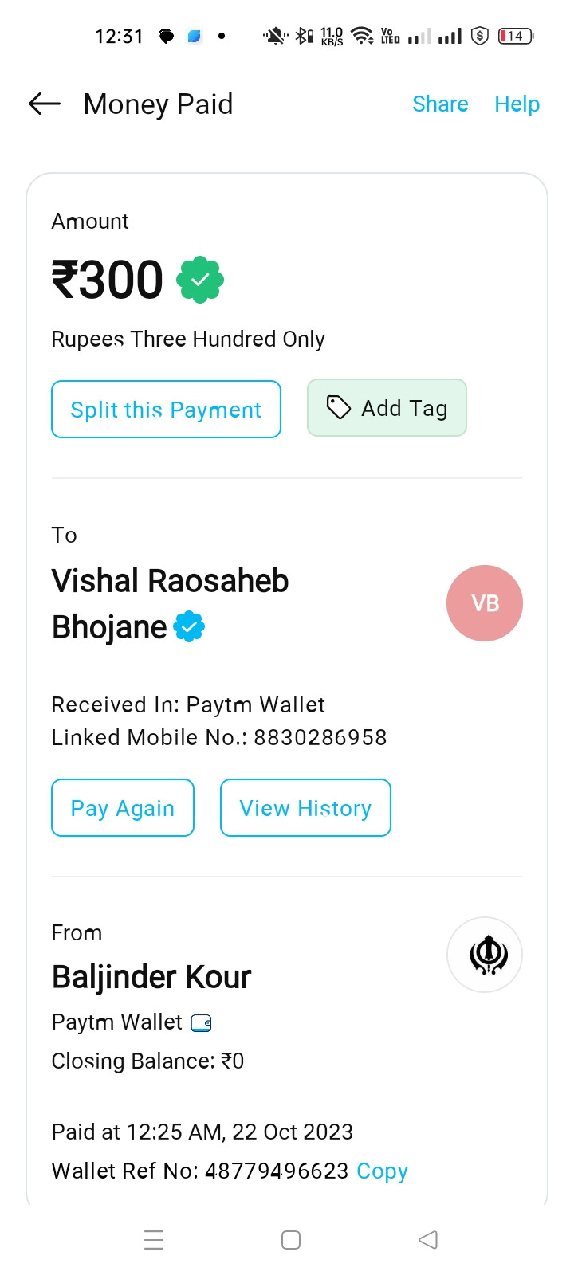
Task: Tap Baljinder Kour's Khanda profile picture
Action: coord(485,955)
